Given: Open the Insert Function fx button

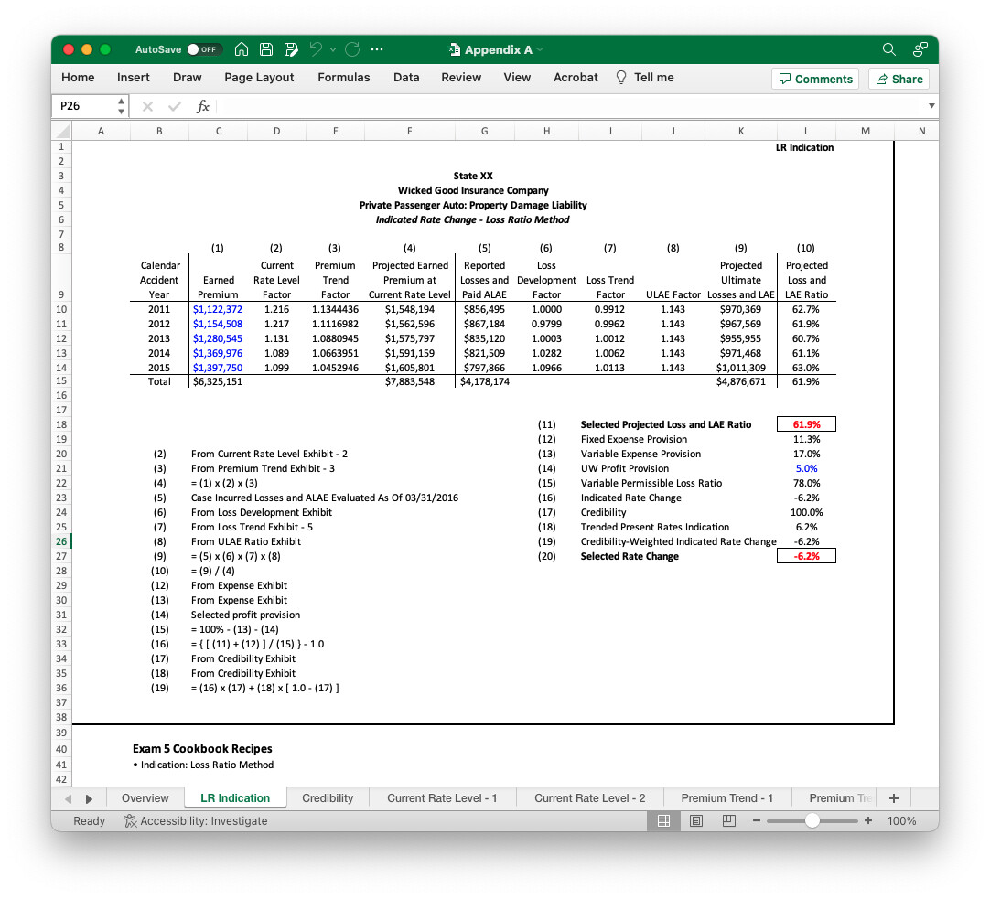Looking at the screenshot, I should [203, 106].
